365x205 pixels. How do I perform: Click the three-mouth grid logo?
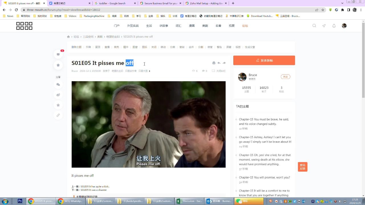[24, 26]
